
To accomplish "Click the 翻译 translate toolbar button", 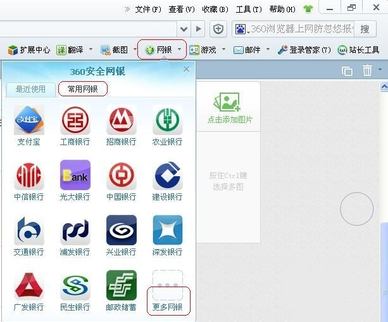I will [70, 50].
